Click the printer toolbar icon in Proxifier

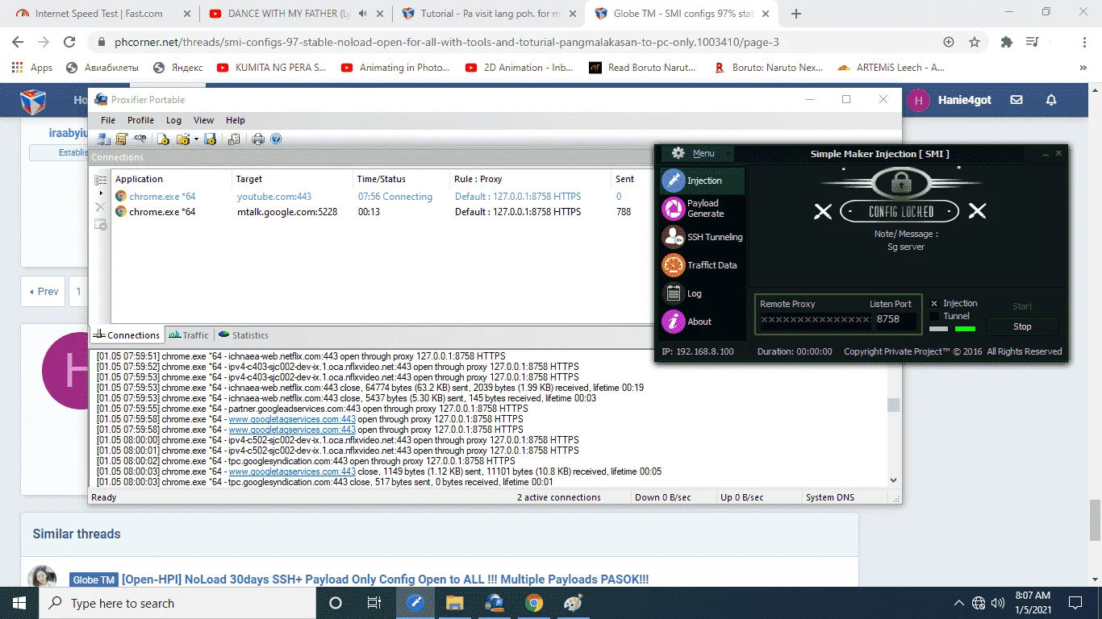point(258,139)
